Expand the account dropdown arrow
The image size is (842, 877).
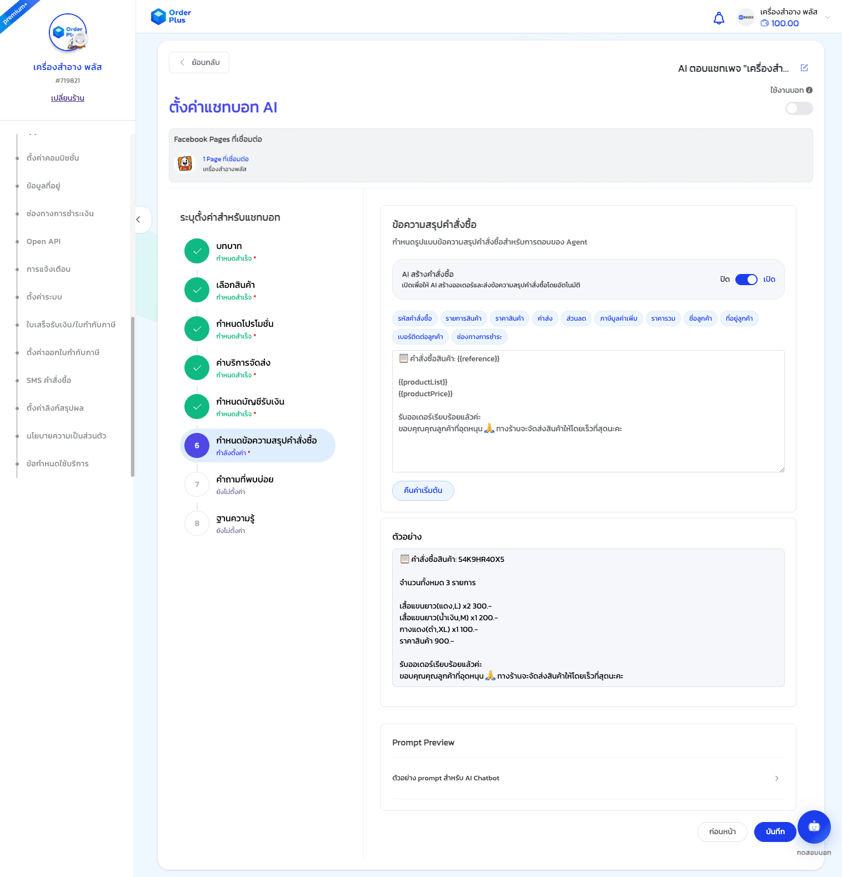click(x=828, y=17)
